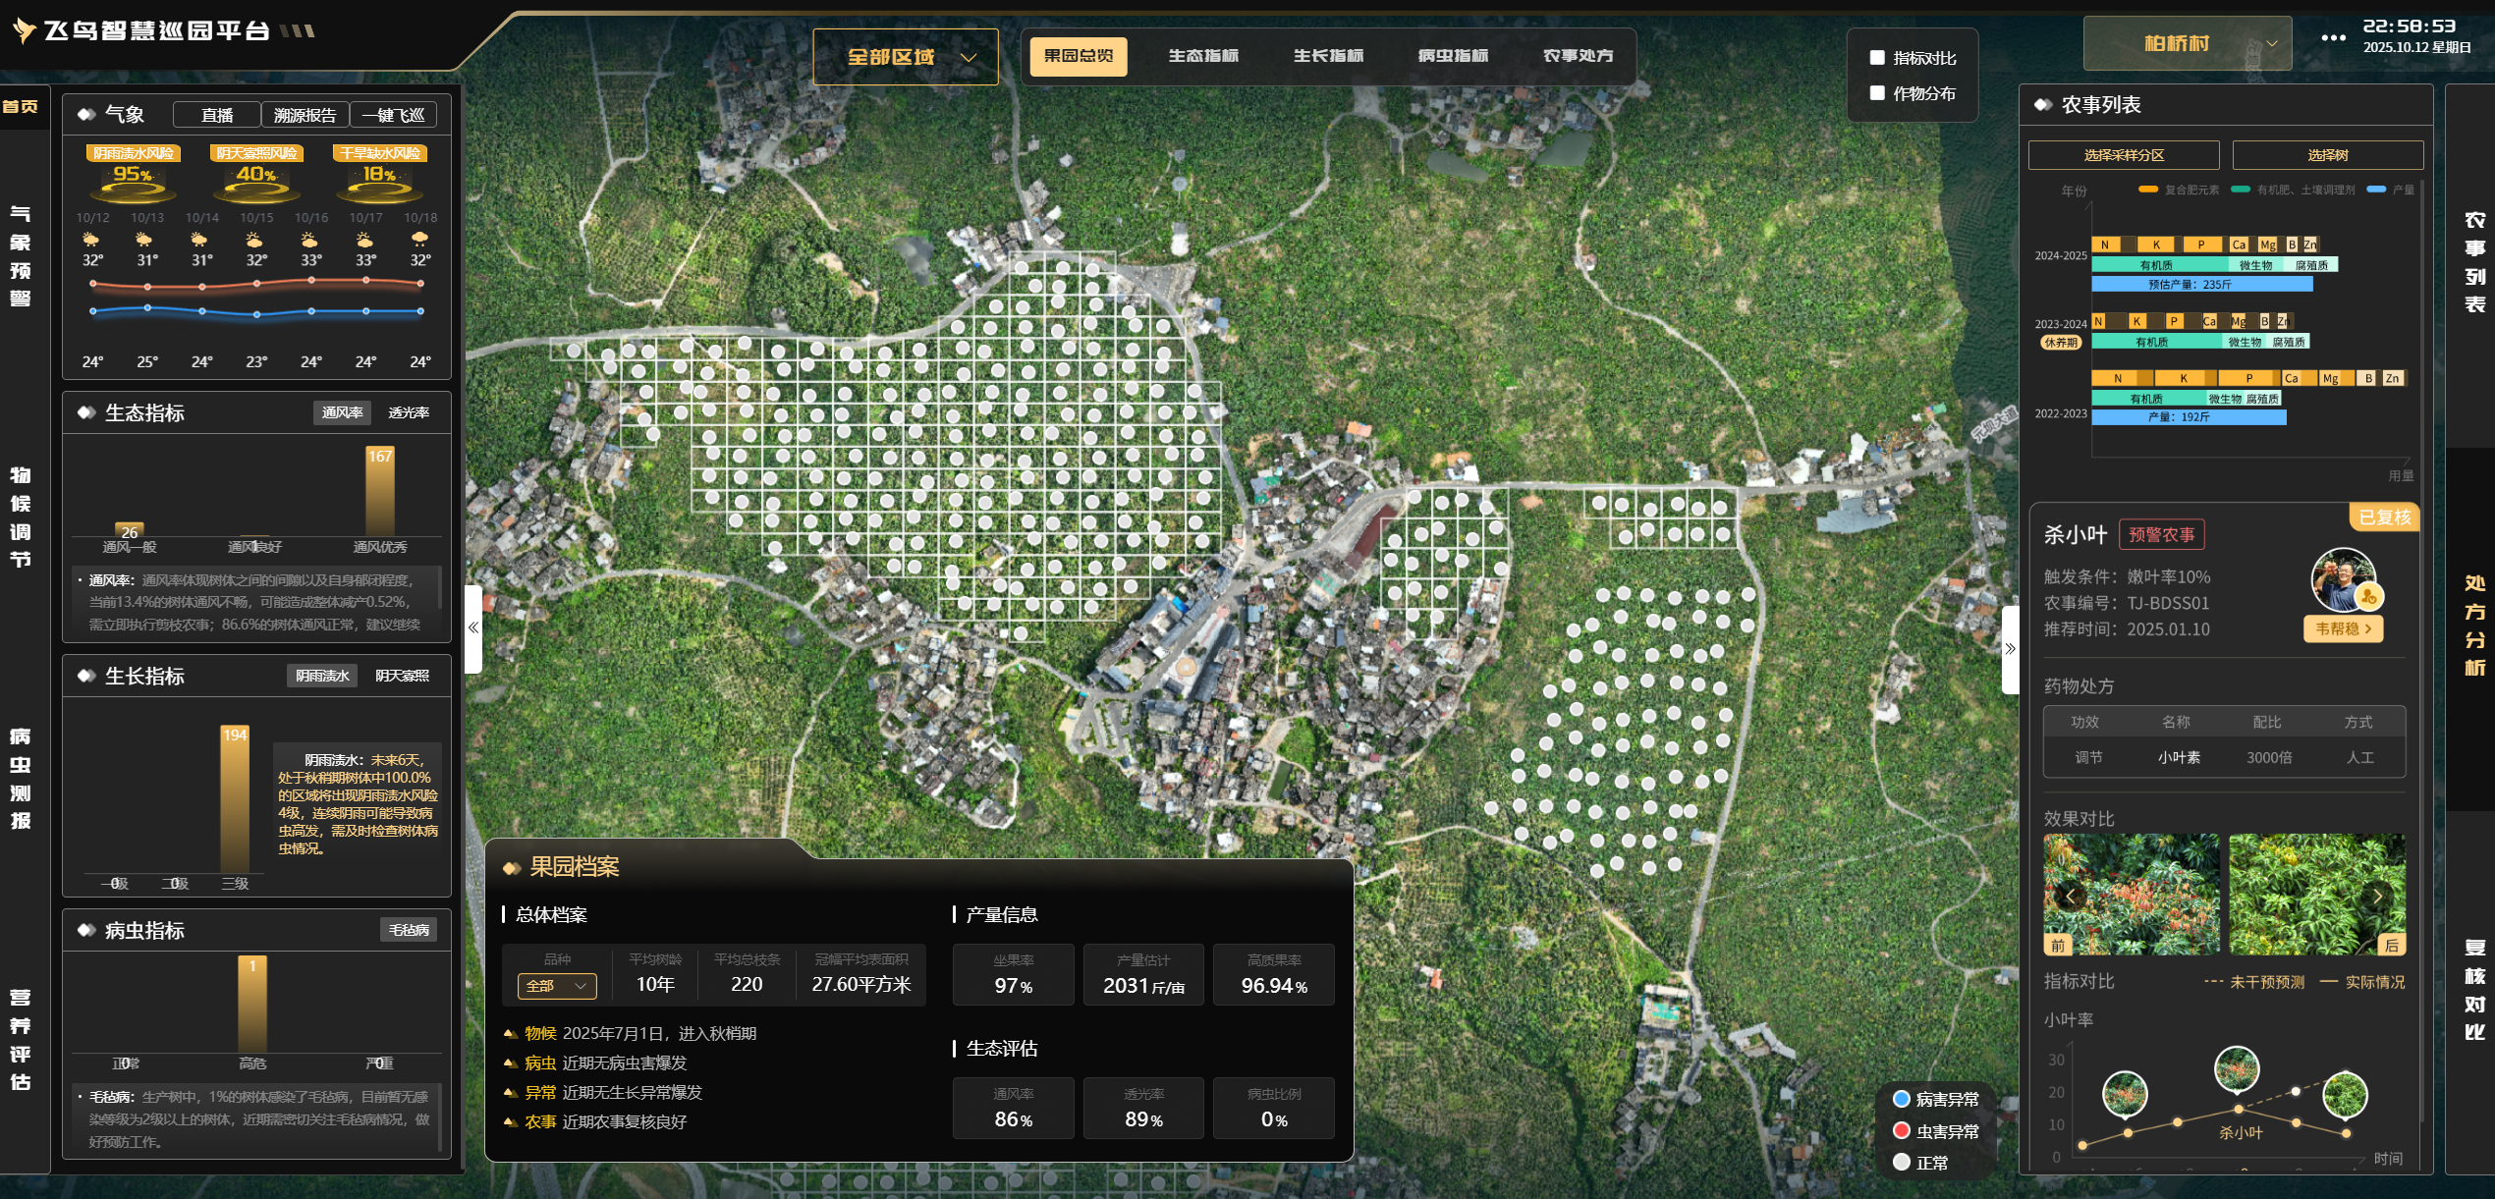This screenshot has height=1199, width=2495.
Task: Click the right panel double-chevron collapse arrow
Action: click(x=2010, y=649)
